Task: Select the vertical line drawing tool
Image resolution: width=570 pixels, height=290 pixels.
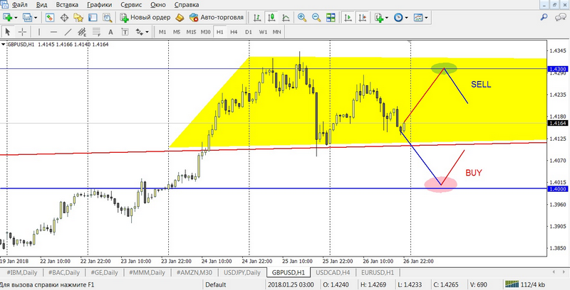Action: [39, 32]
